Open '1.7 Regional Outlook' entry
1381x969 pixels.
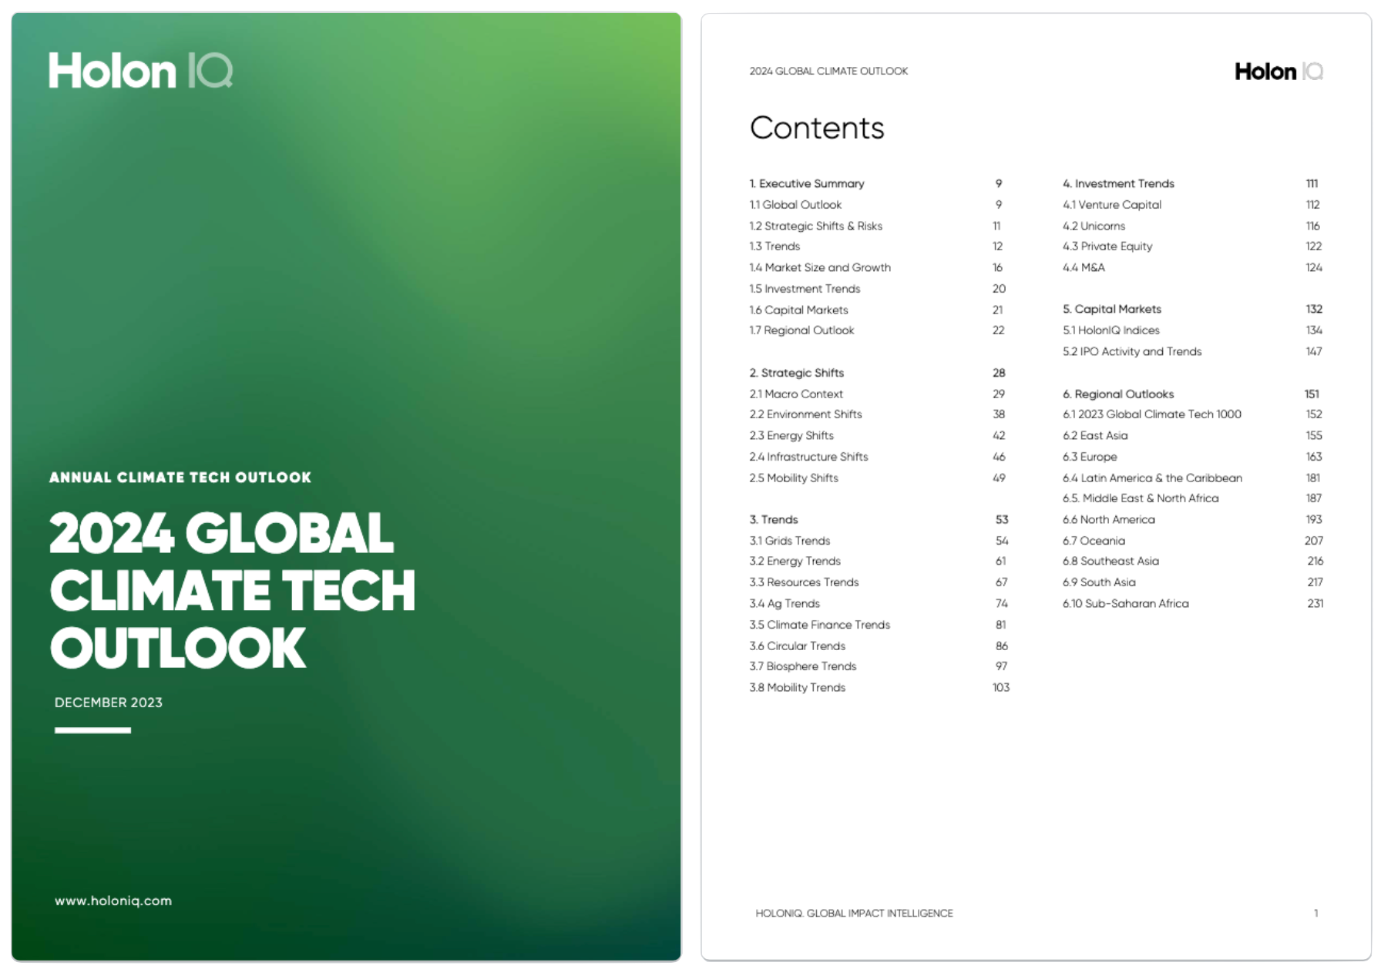[x=801, y=330]
